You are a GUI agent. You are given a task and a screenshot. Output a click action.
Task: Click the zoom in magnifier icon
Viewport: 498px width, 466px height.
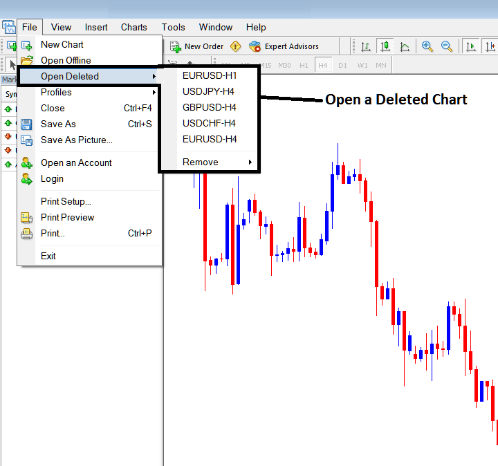(427, 46)
